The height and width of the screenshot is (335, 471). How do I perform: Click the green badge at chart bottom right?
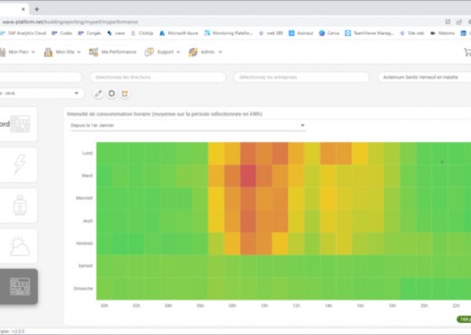click(464, 320)
